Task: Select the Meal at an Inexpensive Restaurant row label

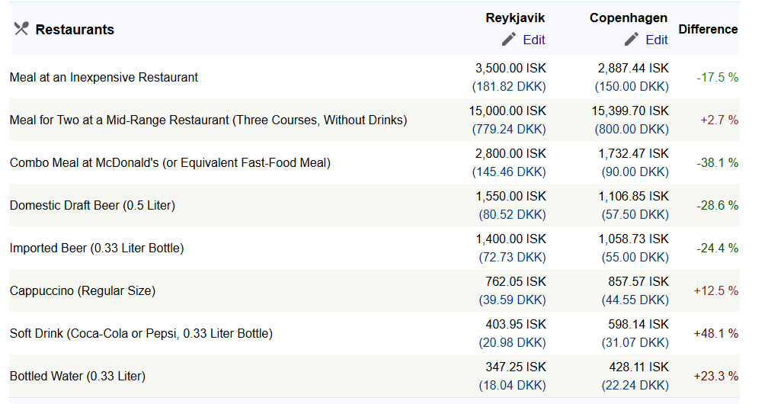Action: coord(104,78)
